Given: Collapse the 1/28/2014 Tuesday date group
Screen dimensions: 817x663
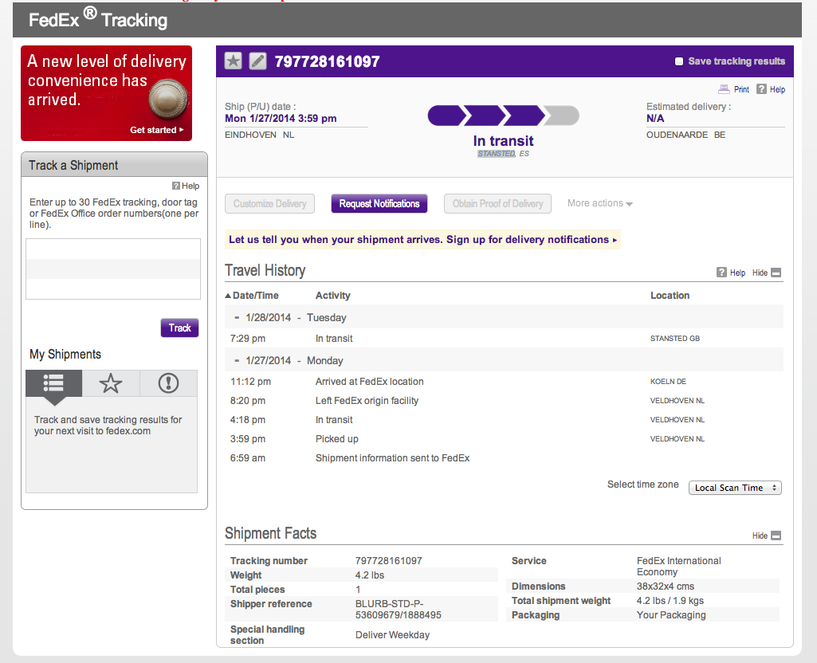Looking at the screenshot, I should point(237,317).
